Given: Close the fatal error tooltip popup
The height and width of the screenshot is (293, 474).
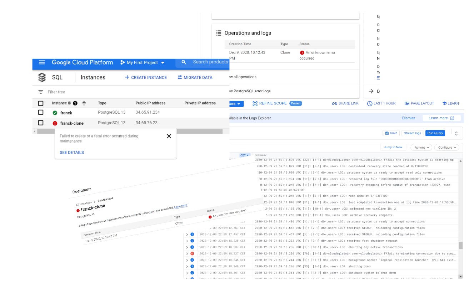Looking at the screenshot, I should [169, 136].
